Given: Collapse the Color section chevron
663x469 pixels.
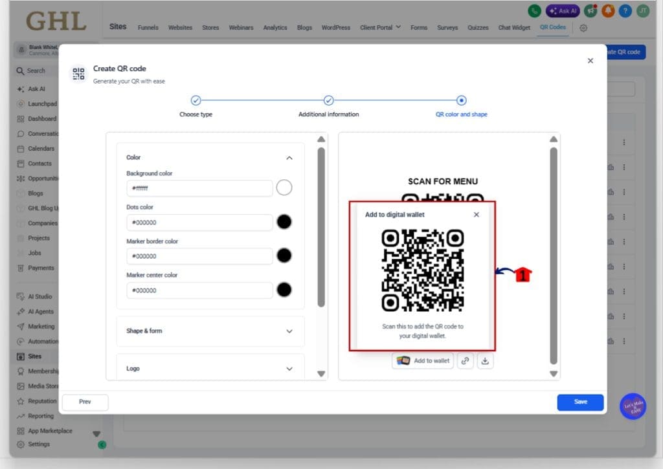Looking at the screenshot, I should pyautogui.click(x=289, y=158).
